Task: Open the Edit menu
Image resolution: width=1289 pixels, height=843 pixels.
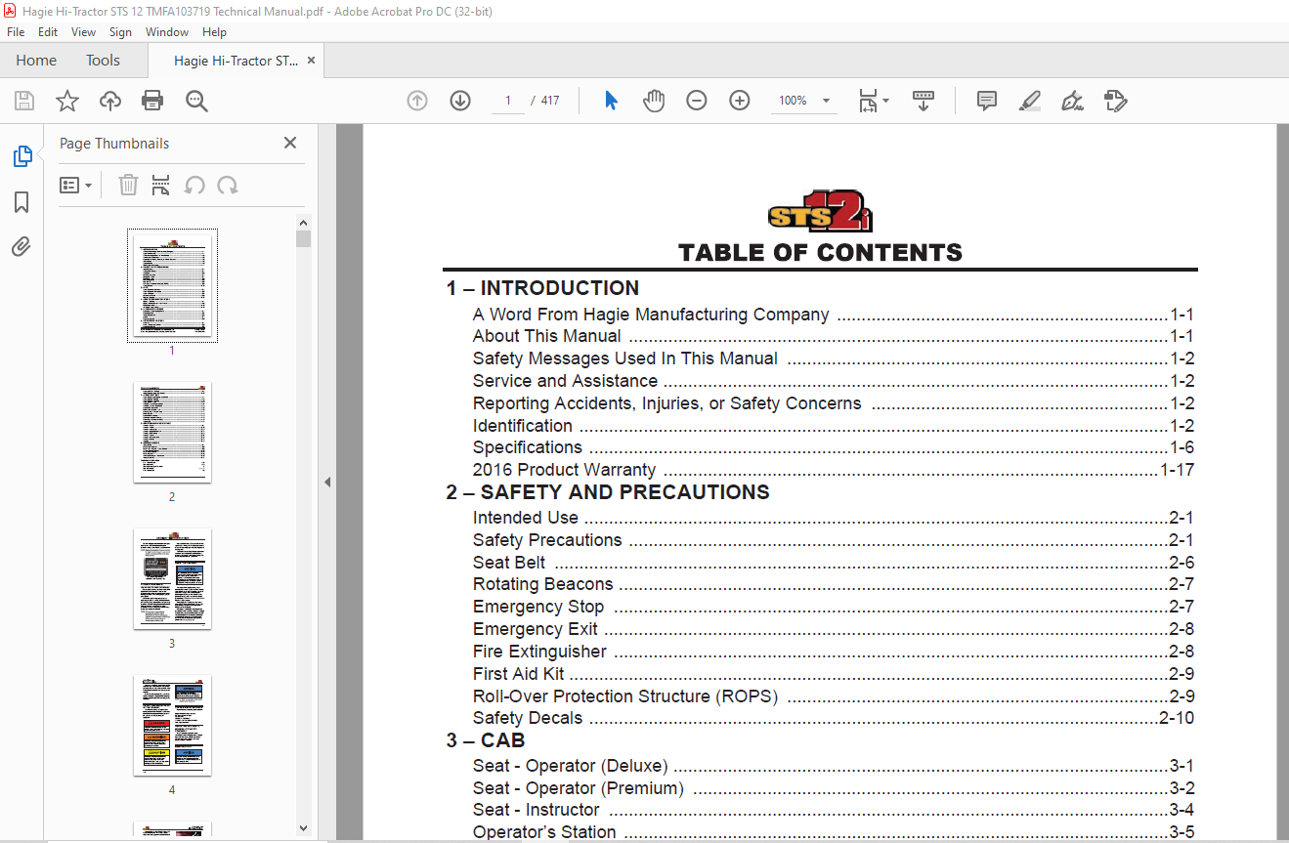Action: (x=48, y=32)
